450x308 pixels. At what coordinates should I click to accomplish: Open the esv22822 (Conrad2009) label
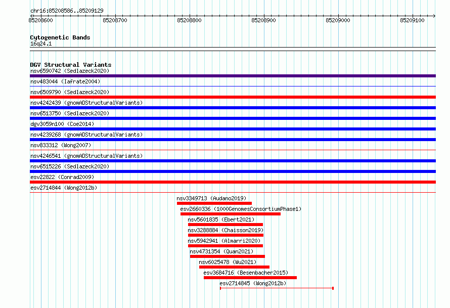click(x=62, y=177)
